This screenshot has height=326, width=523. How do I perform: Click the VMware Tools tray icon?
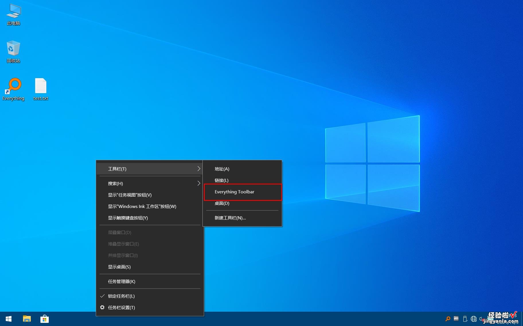tap(456, 319)
